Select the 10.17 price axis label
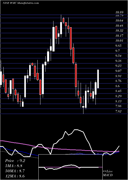Image resolution: width=128 pixels, height=180 pixels. [x=119, y=36]
